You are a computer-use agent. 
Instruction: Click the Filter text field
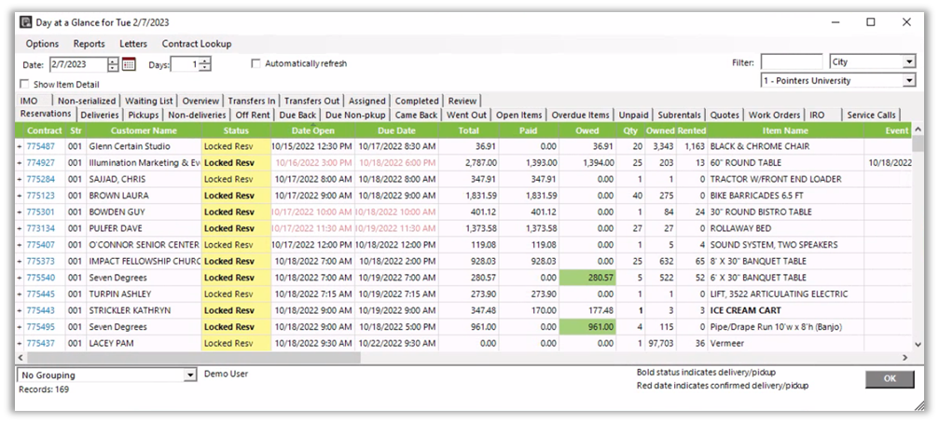pyautogui.click(x=791, y=62)
